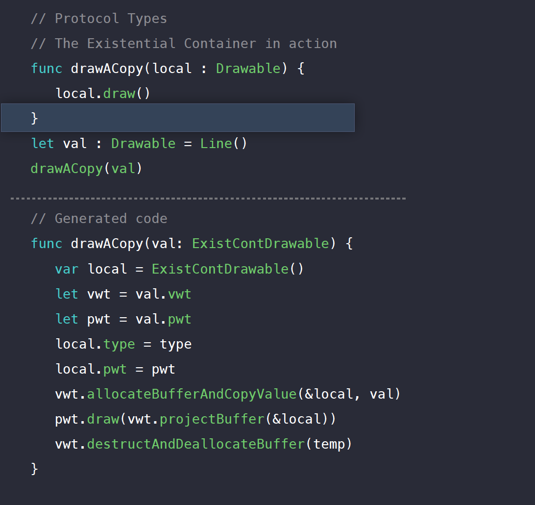Click the final closing brace of generated func
This screenshot has width=535, height=505.
tap(34, 468)
